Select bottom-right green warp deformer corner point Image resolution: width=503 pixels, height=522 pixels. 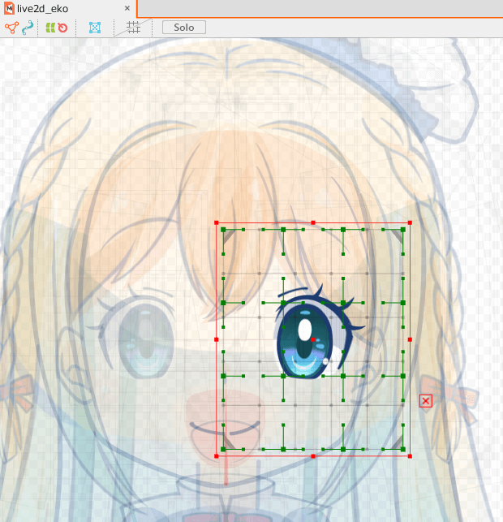tap(403, 450)
